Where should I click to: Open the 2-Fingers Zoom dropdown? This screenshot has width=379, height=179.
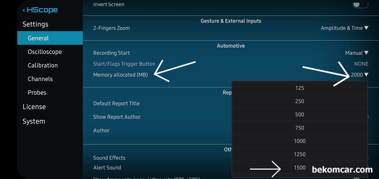[x=344, y=28]
